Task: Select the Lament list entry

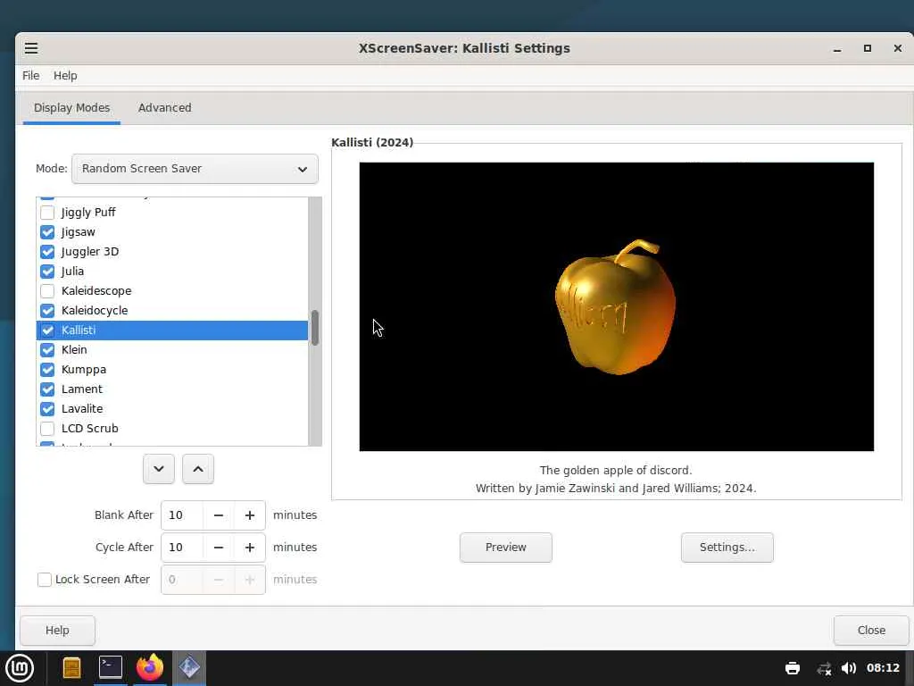Action: 172,389
